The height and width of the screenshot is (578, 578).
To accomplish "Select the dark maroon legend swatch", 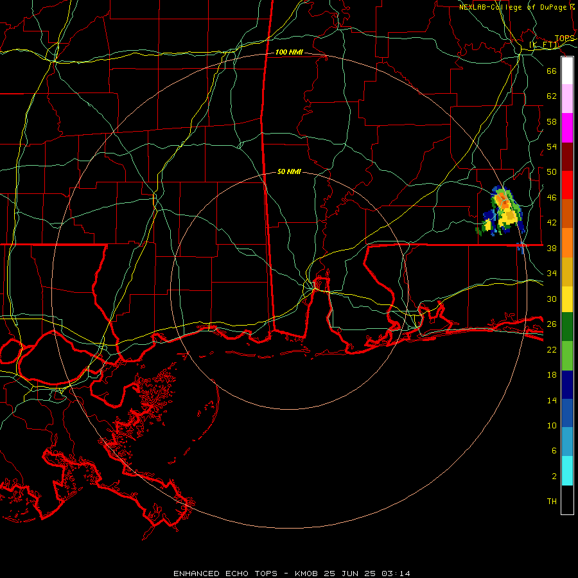I will [567, 157].
